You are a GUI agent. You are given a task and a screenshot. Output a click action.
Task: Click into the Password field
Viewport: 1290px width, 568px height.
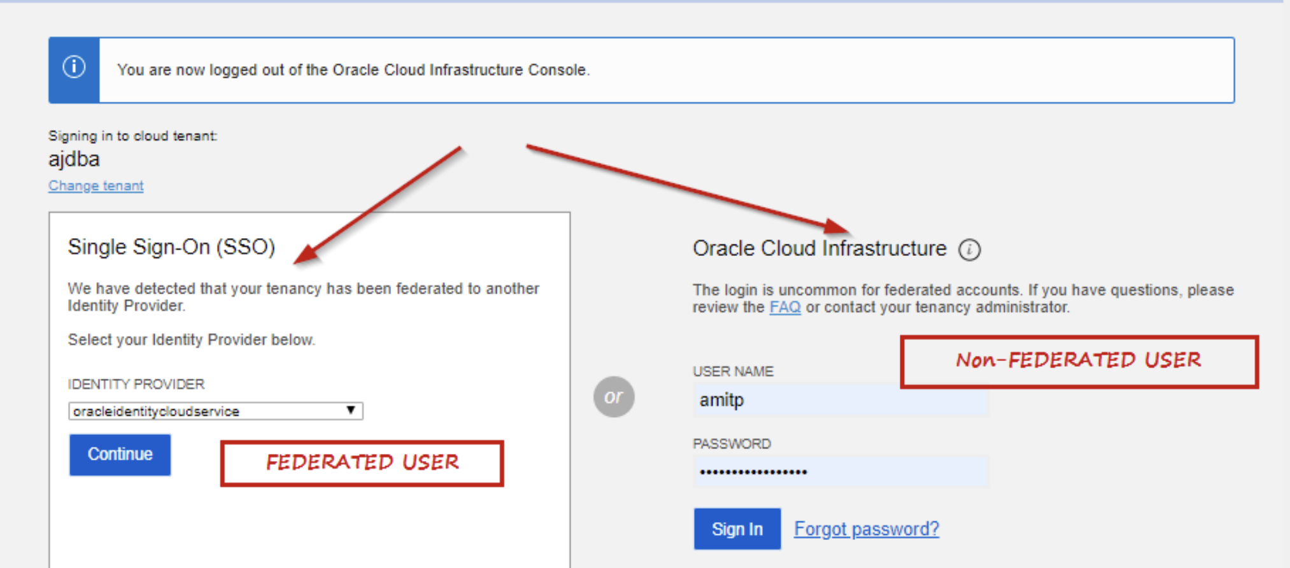click(x=839, y=472)
